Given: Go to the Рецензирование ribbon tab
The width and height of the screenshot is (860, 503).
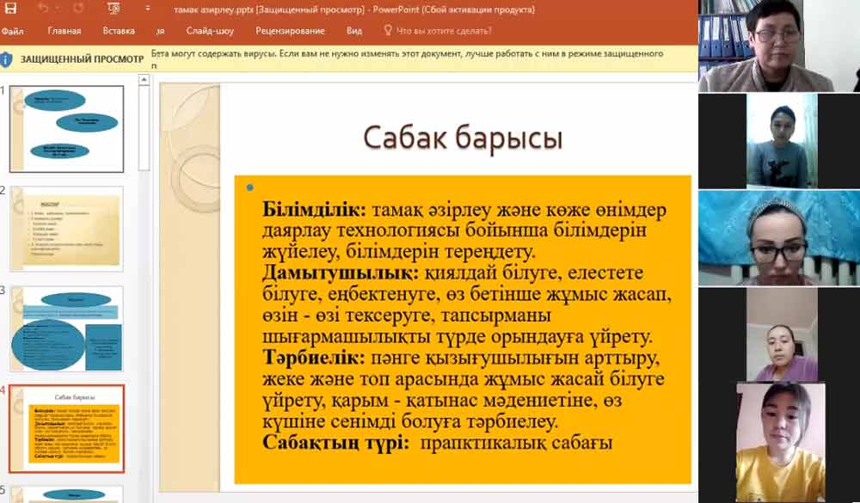Looking at the screenshot, I should [290, 31].
